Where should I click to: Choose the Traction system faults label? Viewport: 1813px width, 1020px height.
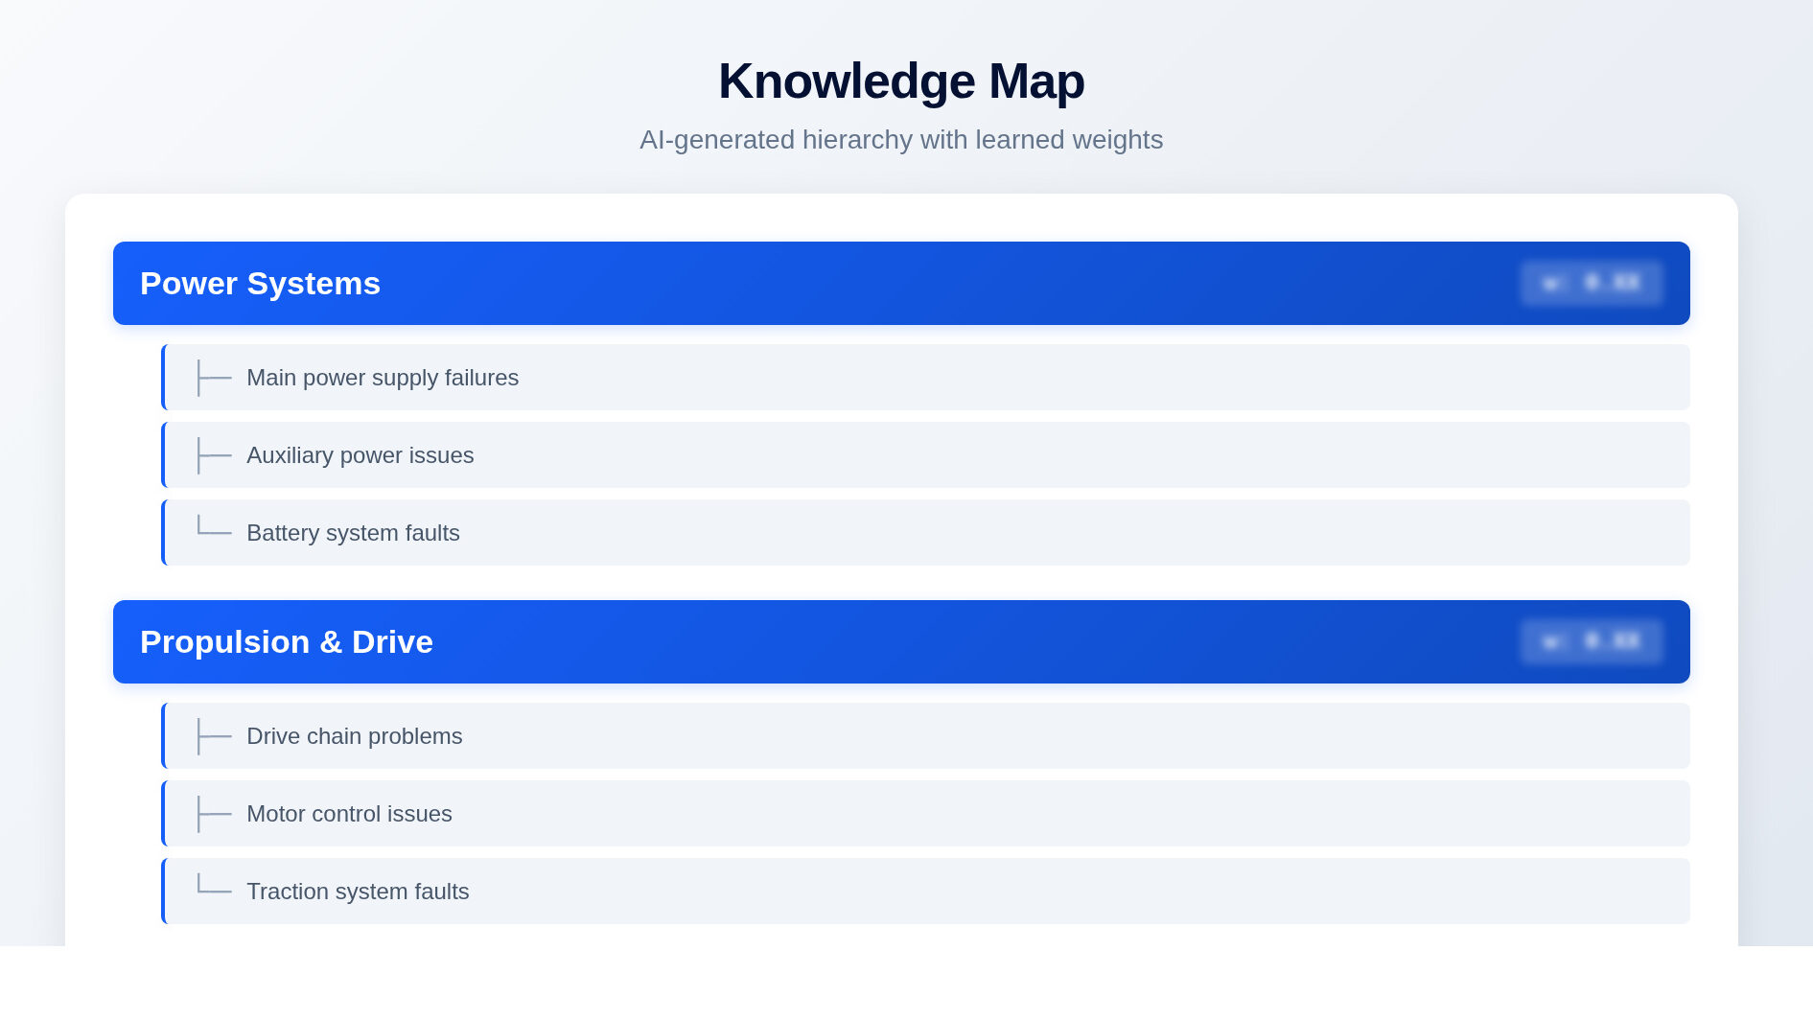[358, 892]
